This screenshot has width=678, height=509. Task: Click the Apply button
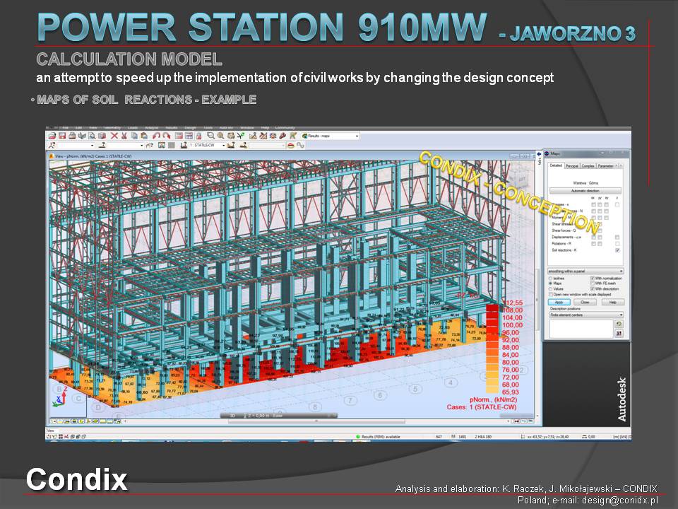[x=559, y=302]
